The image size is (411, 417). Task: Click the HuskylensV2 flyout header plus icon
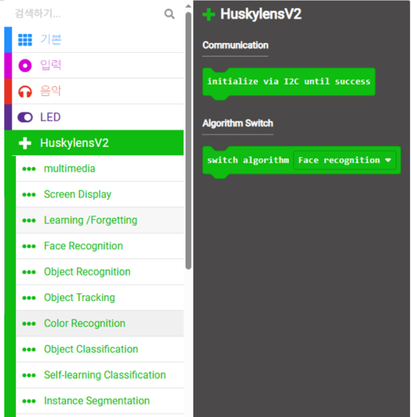pyautogui.click(x=209, y=14)
